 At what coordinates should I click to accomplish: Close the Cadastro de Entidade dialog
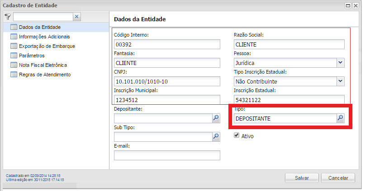356,5
